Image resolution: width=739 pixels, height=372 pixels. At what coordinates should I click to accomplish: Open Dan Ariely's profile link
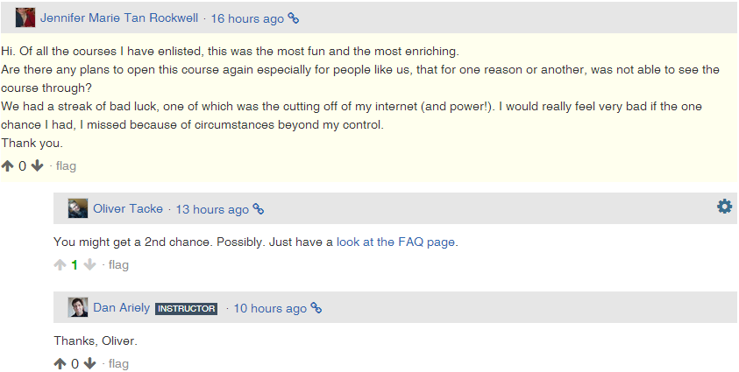121,308
